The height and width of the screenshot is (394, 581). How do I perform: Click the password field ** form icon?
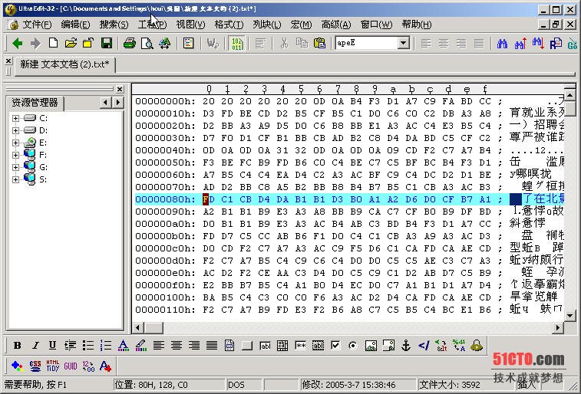tap(300, 346)
